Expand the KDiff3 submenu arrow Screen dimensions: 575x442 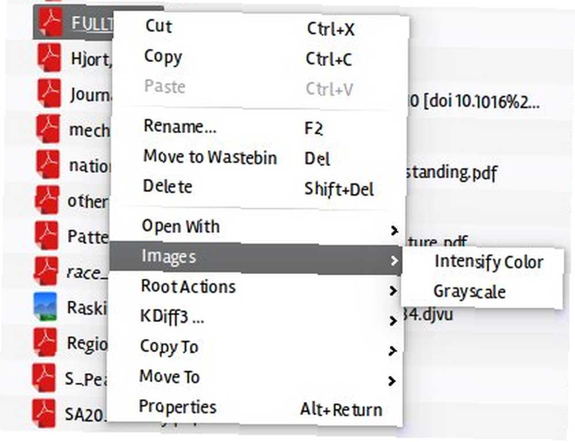(393, 321)
